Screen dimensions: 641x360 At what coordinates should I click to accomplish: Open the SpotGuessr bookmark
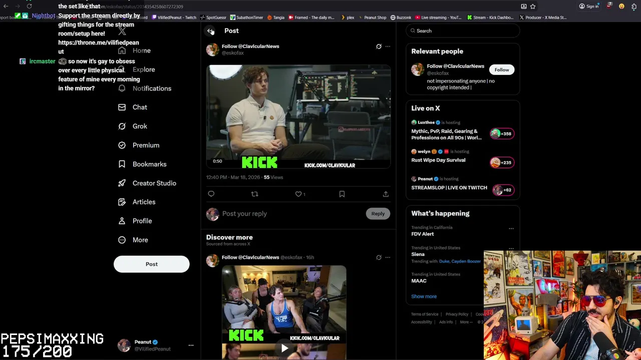point(213,17)
